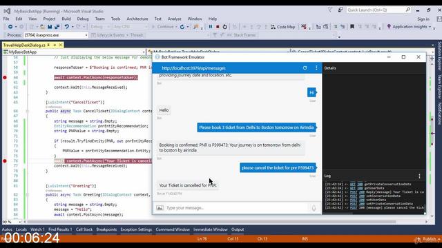The image size is (442, 248).
Task: Open the MyBasicBotApp project dropdown
Action: pos(144,52)
